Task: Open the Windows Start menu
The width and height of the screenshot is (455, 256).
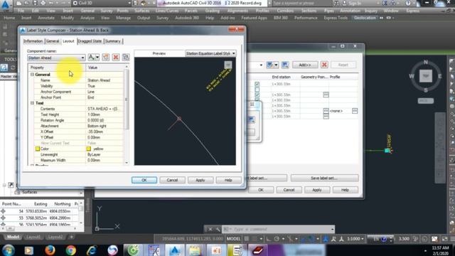Action: tap(9, 250)
